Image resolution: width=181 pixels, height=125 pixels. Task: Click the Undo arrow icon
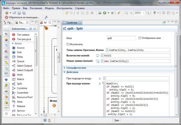click(67, 13)
